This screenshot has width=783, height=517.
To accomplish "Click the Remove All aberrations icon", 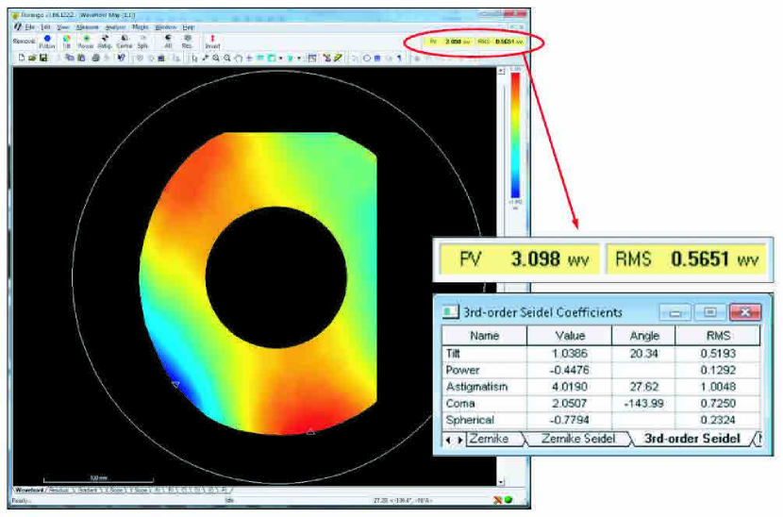I will click(168, 41).
